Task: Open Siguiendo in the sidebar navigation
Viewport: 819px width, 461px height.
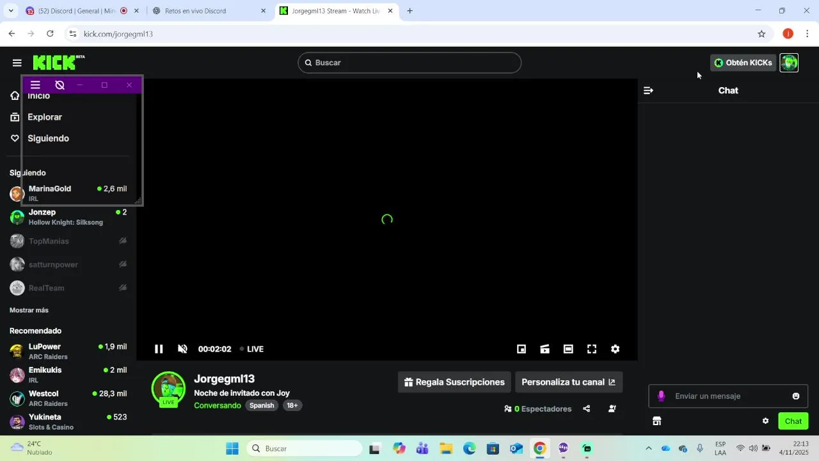Action: tap(48, 138)
